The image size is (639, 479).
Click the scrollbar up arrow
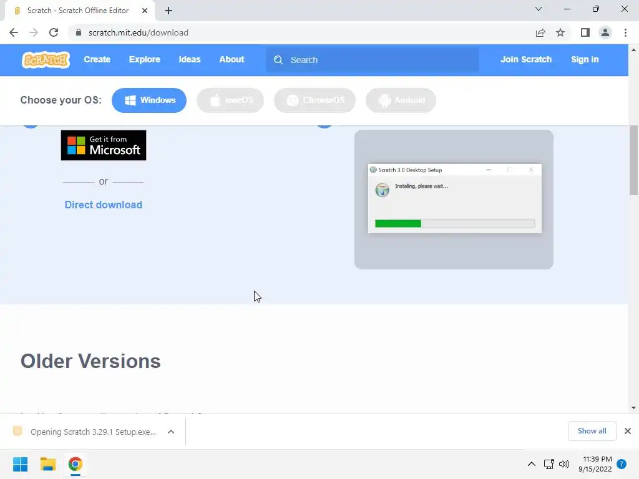pyautogui.click(x=634, y=50)
